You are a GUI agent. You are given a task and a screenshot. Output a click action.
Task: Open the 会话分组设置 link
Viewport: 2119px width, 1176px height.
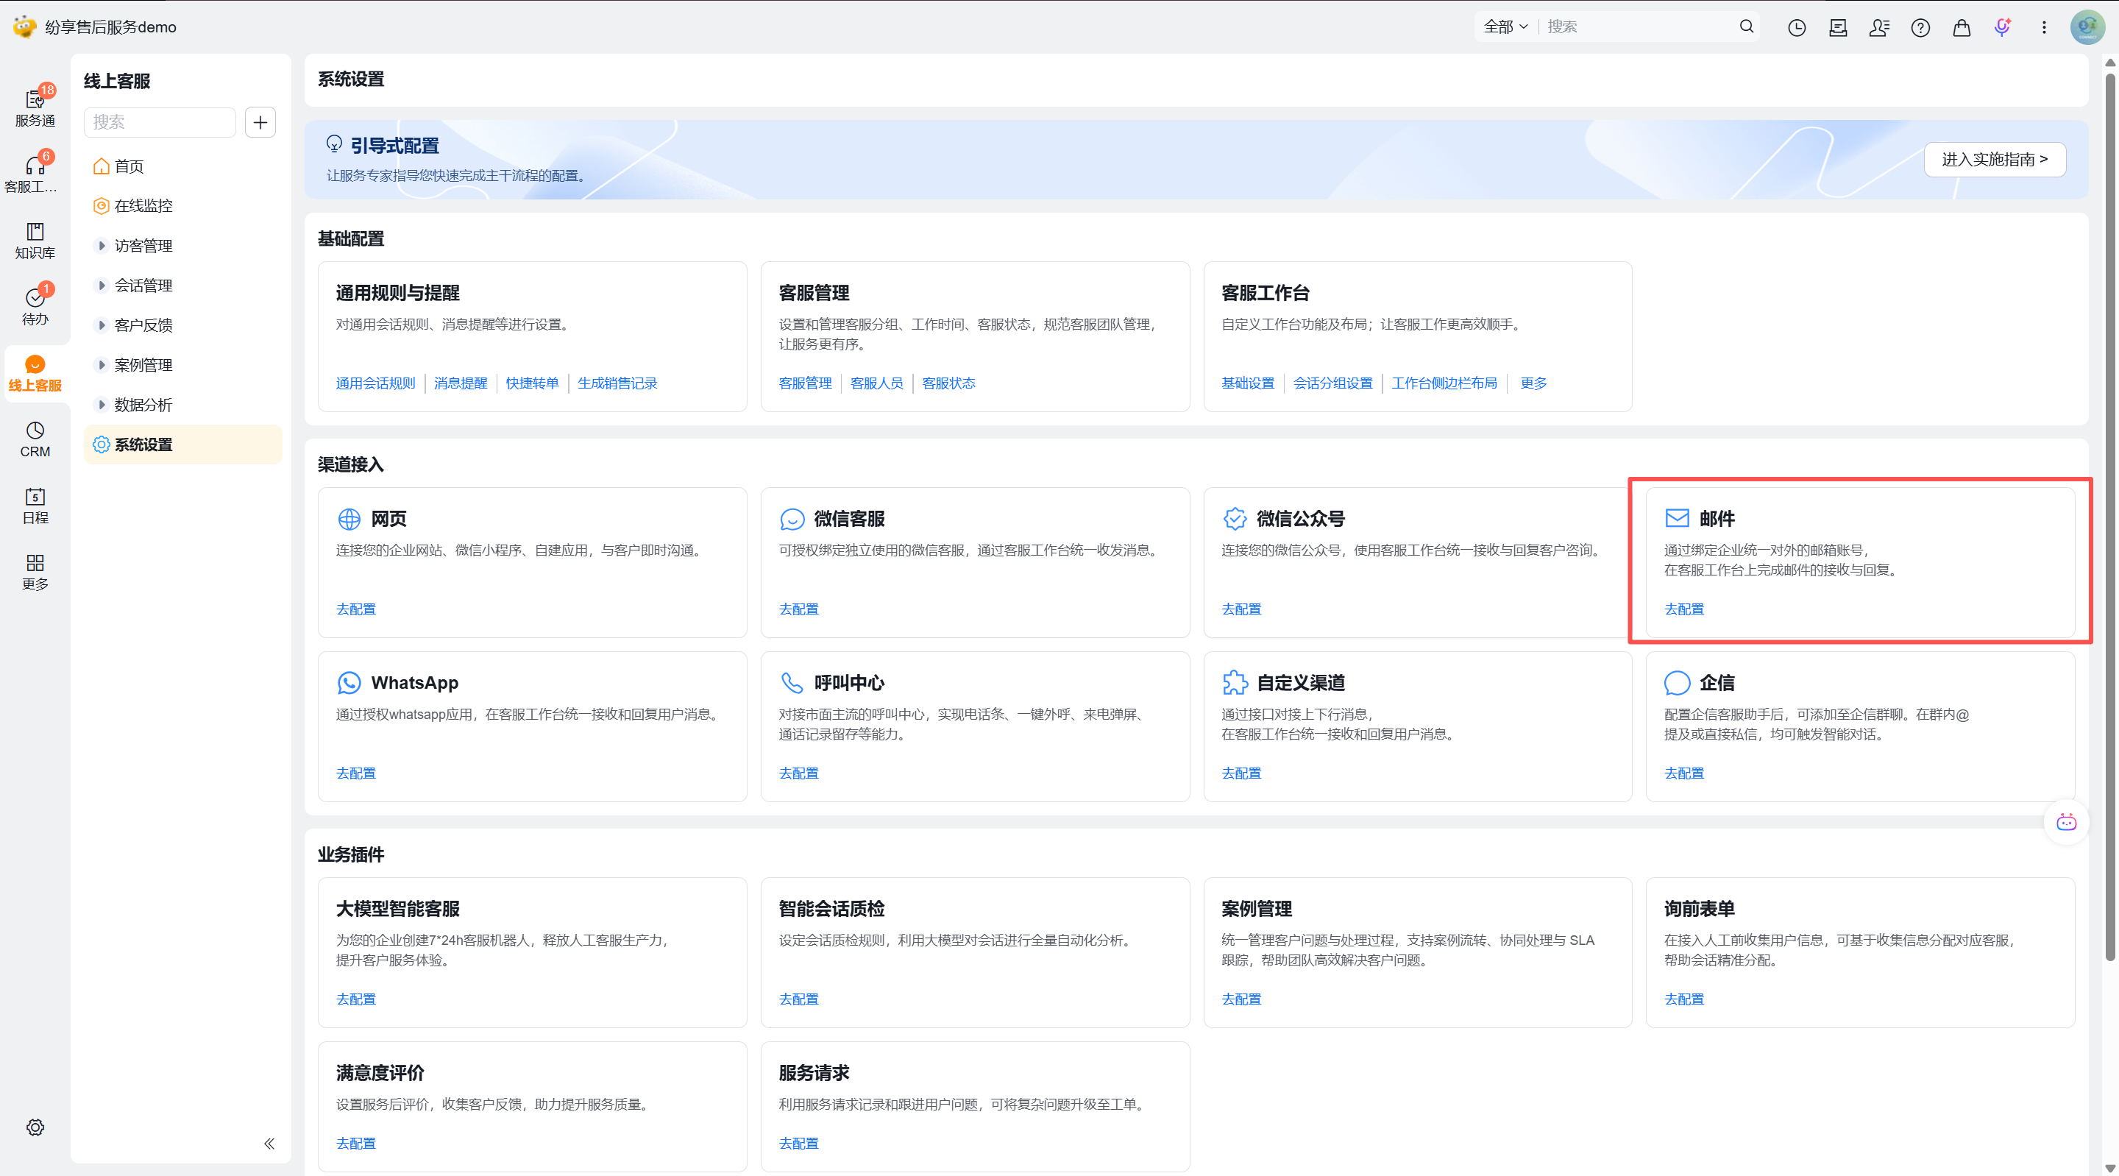(x=1332, y=383)
